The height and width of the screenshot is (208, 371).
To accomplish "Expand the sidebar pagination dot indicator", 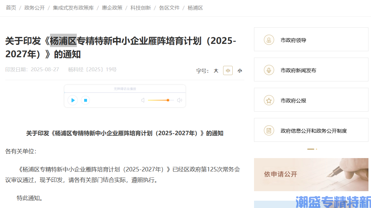I will pyautogui.click(x=312, y=149).
